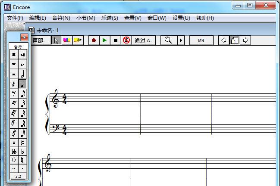Select the whole note in palette
Viewport: 280px width, 186px height.
coord(22,64)
